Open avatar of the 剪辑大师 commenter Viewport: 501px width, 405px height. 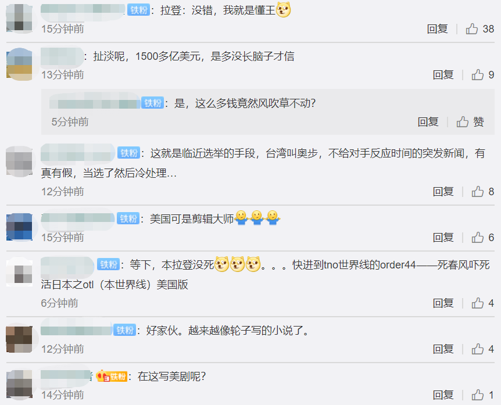pos(20,227)
